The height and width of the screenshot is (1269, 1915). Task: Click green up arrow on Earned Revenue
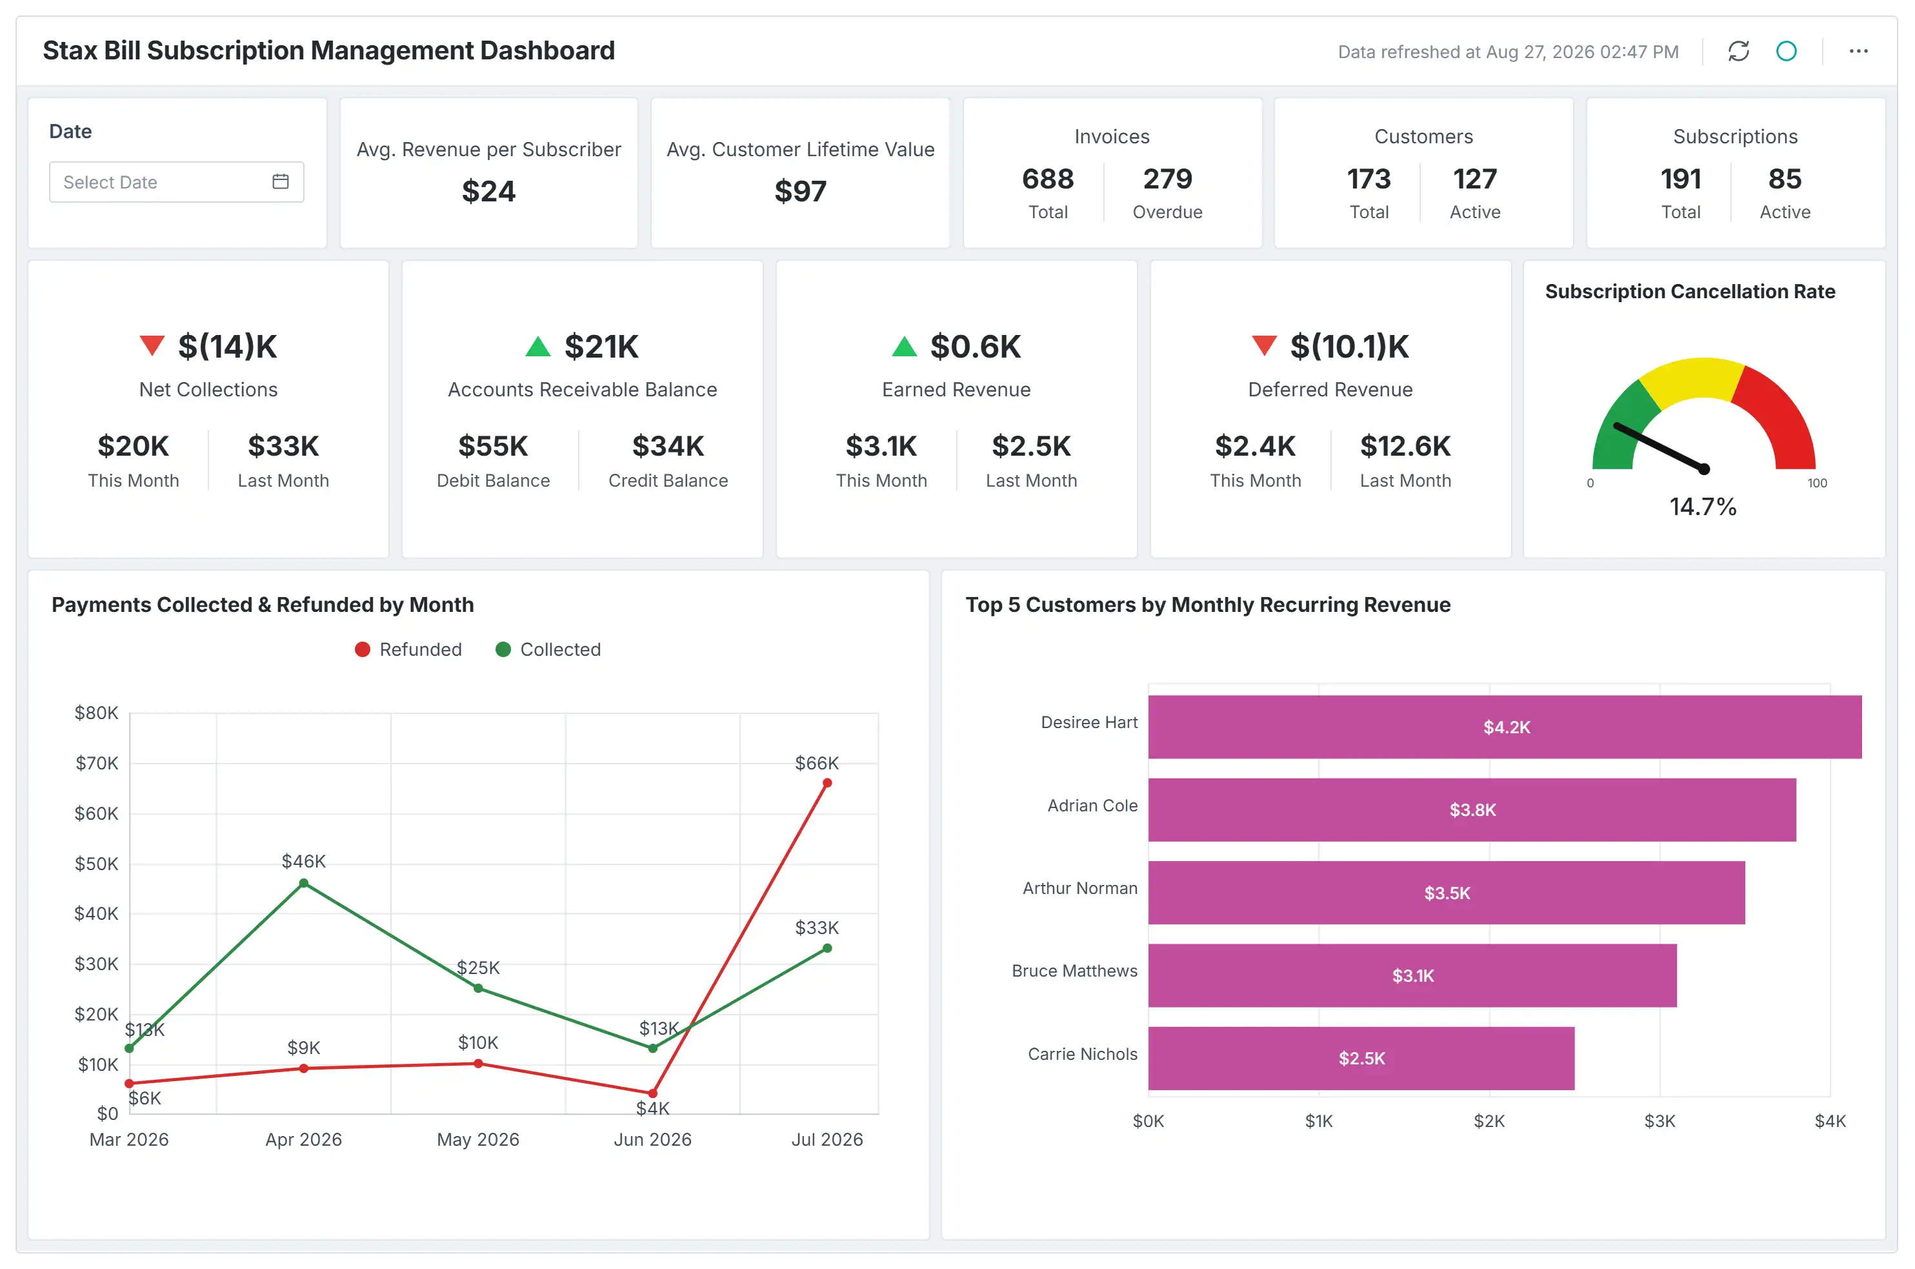pos(904,347)
